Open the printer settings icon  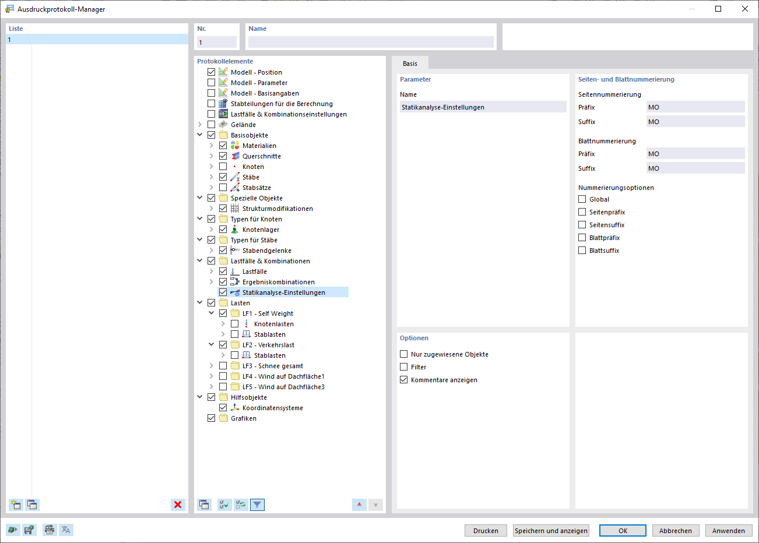pyautogui.click(x=50, y=530)
